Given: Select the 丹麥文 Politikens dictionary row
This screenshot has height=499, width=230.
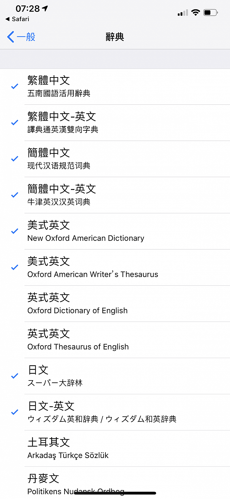Looking at the screenshot, I should tap(115, 483).
